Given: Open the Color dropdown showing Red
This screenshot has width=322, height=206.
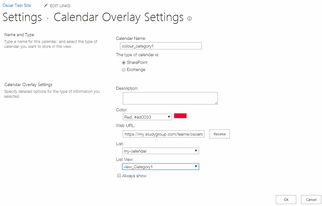Looking at the screenshot, I should 147,117.
